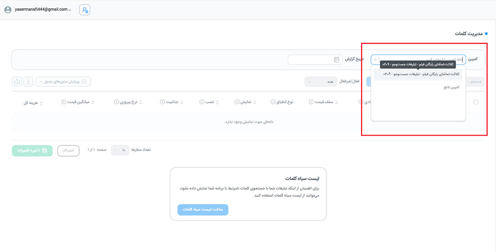Toggle the select-all checkbox in table header
The width and height of the screenshot is (496, 252).
coord(475,102)
